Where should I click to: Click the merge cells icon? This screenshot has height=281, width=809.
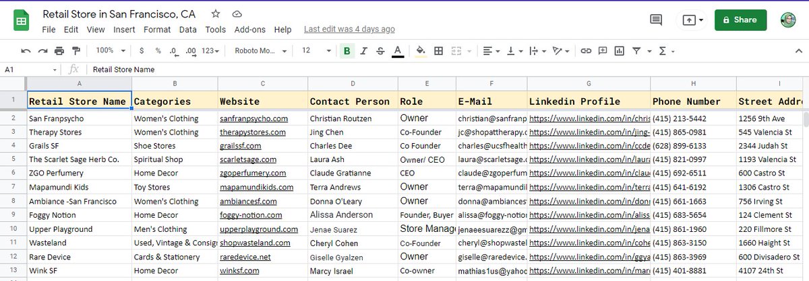click(455, 50)
